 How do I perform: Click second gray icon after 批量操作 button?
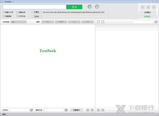92,110
